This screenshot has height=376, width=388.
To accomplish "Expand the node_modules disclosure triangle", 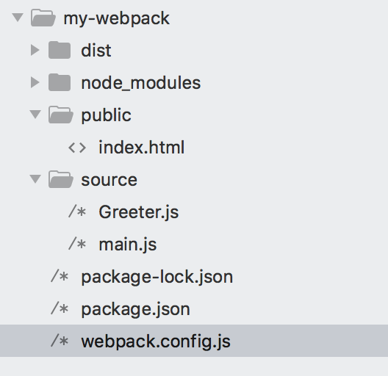I will click(35, 82).
